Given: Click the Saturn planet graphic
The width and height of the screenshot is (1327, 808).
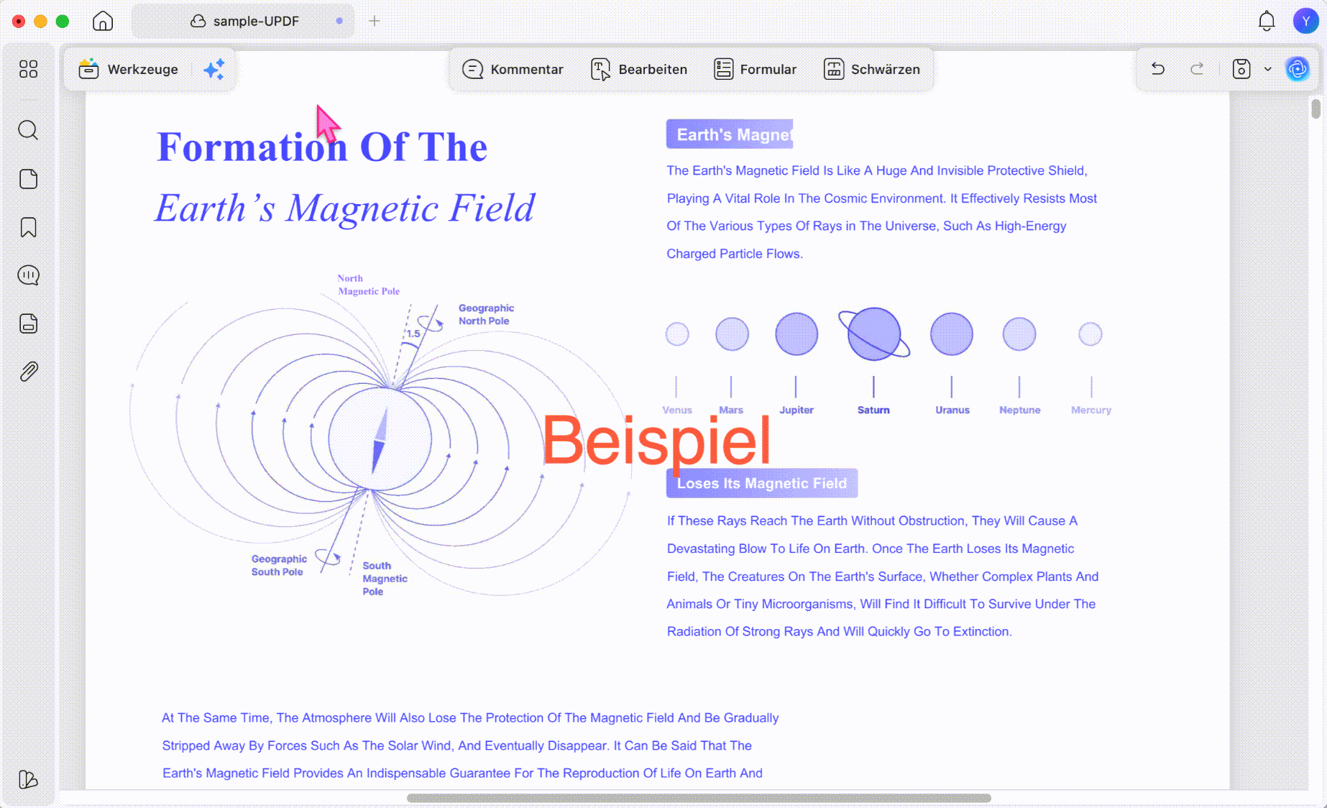Looking at the screenshot, I should [x=874, y=334].
